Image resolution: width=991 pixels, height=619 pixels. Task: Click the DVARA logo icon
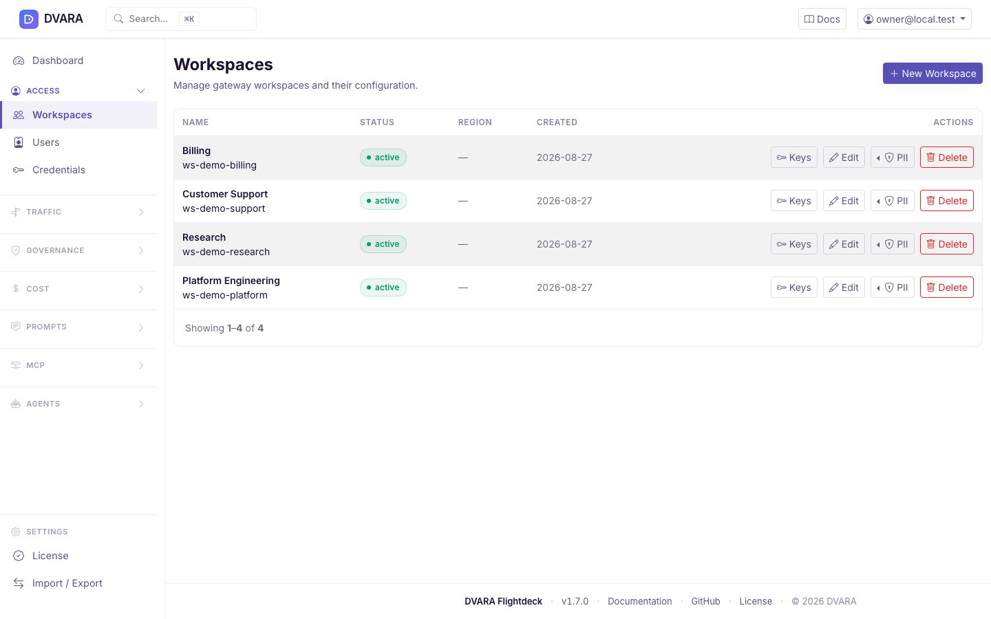pos(29,19)
